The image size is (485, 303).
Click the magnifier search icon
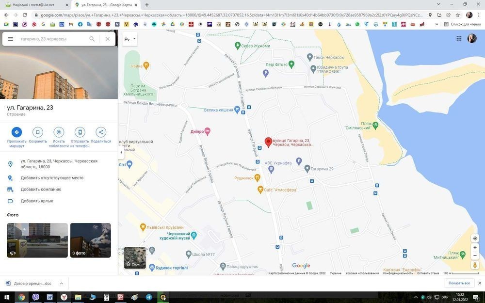(x=92, y=39)
